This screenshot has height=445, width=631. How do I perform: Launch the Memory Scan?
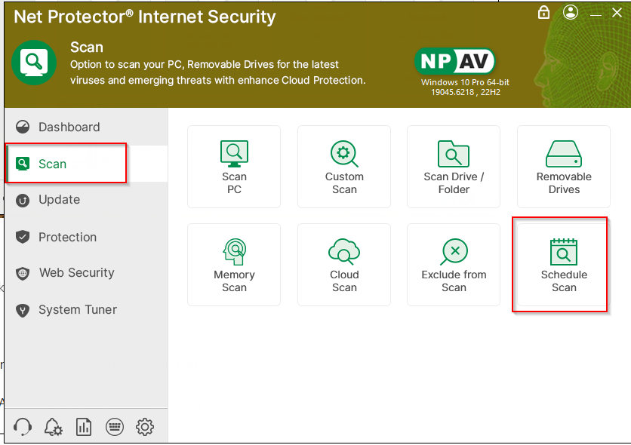234,265
